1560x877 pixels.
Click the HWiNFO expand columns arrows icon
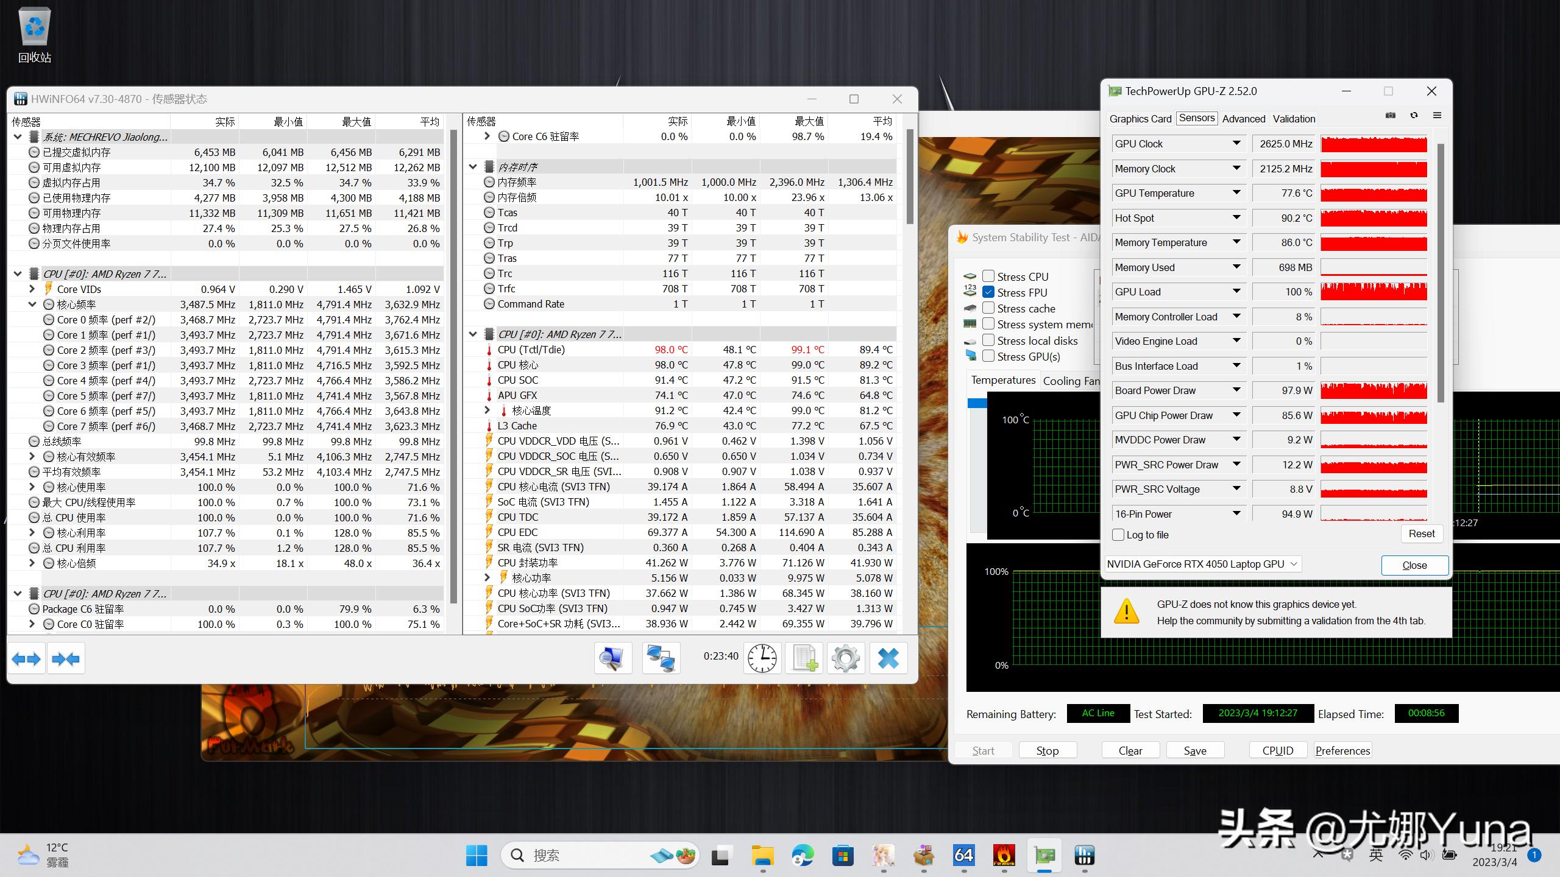tap(26, 658)
